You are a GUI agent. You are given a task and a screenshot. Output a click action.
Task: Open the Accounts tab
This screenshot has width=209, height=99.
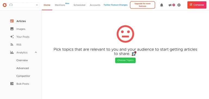click(x=95, y=5)
